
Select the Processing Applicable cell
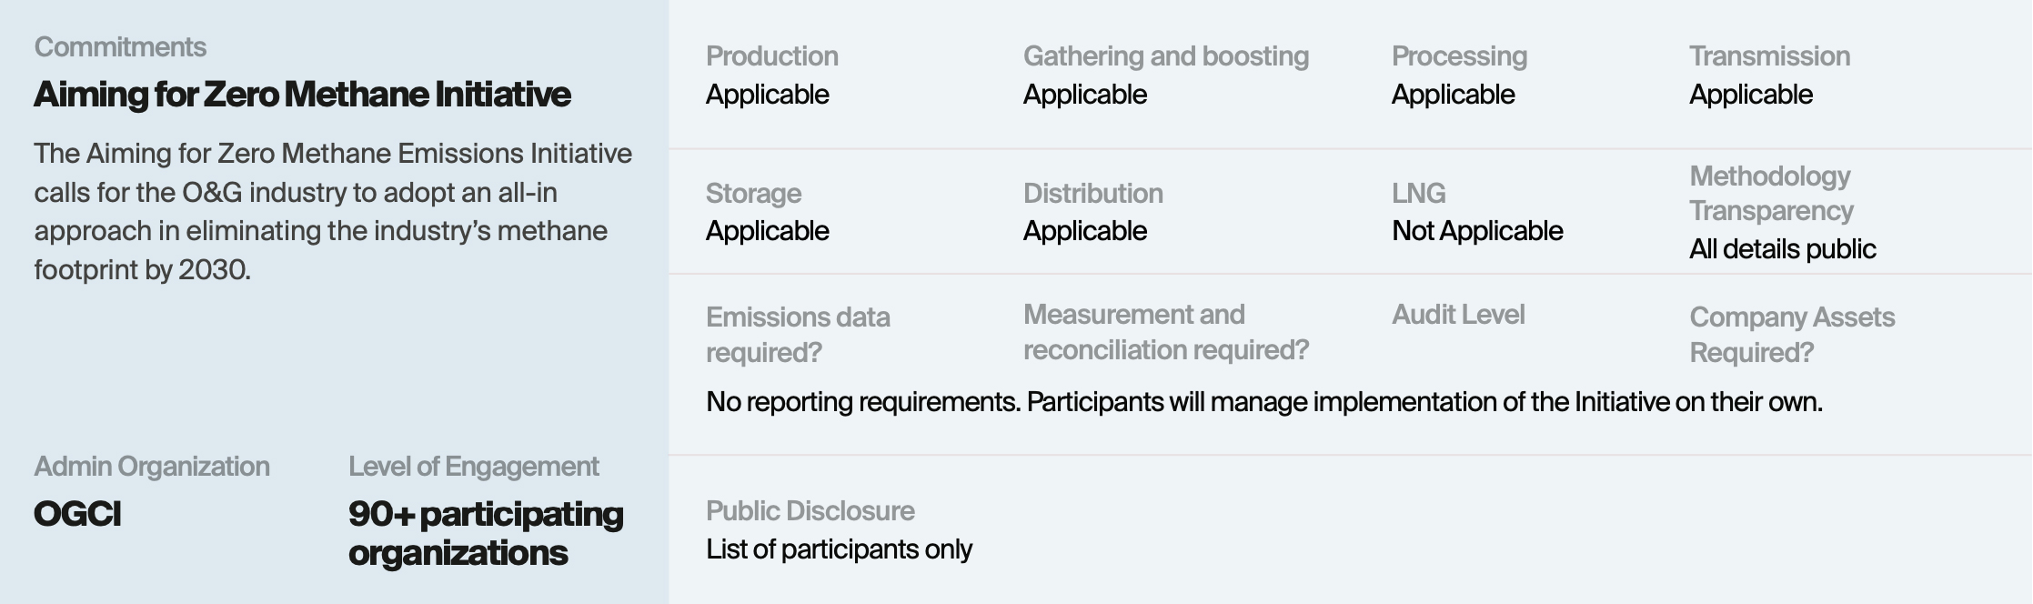coord(1459,75)
